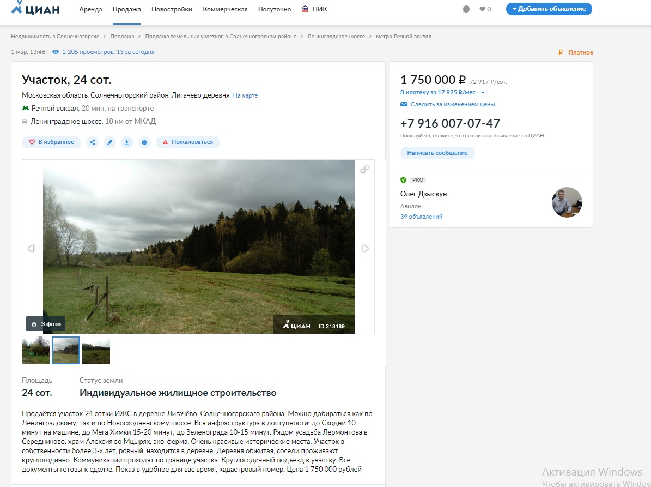Viewport: 651px width, 487px height.
Task: Open the Посуточно menu
Action: tap(275, 9)
